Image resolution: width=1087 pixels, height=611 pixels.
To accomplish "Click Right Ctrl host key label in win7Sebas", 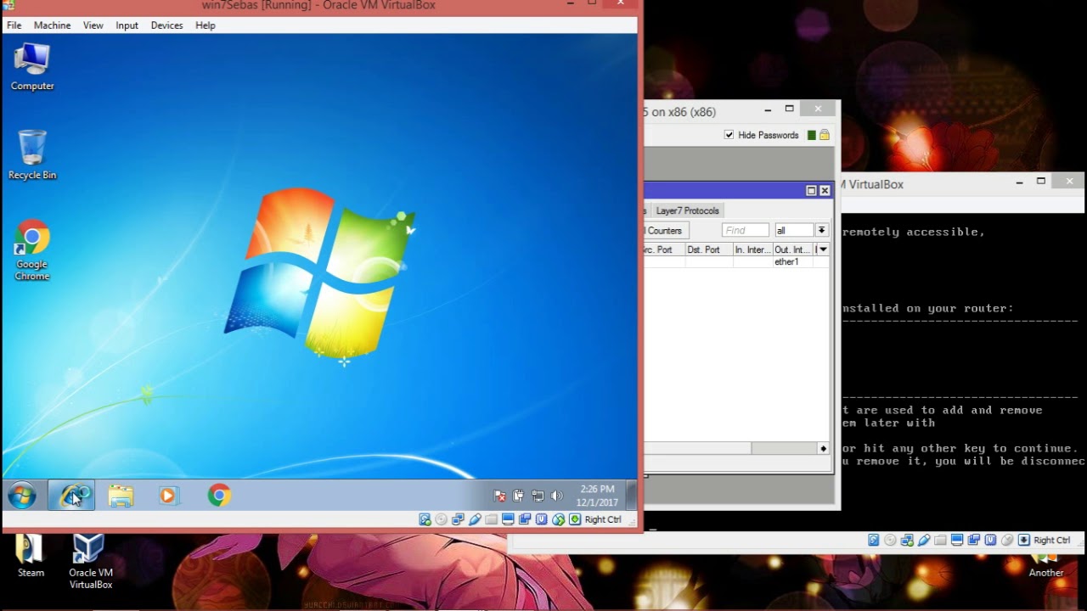I will (603, 519).
